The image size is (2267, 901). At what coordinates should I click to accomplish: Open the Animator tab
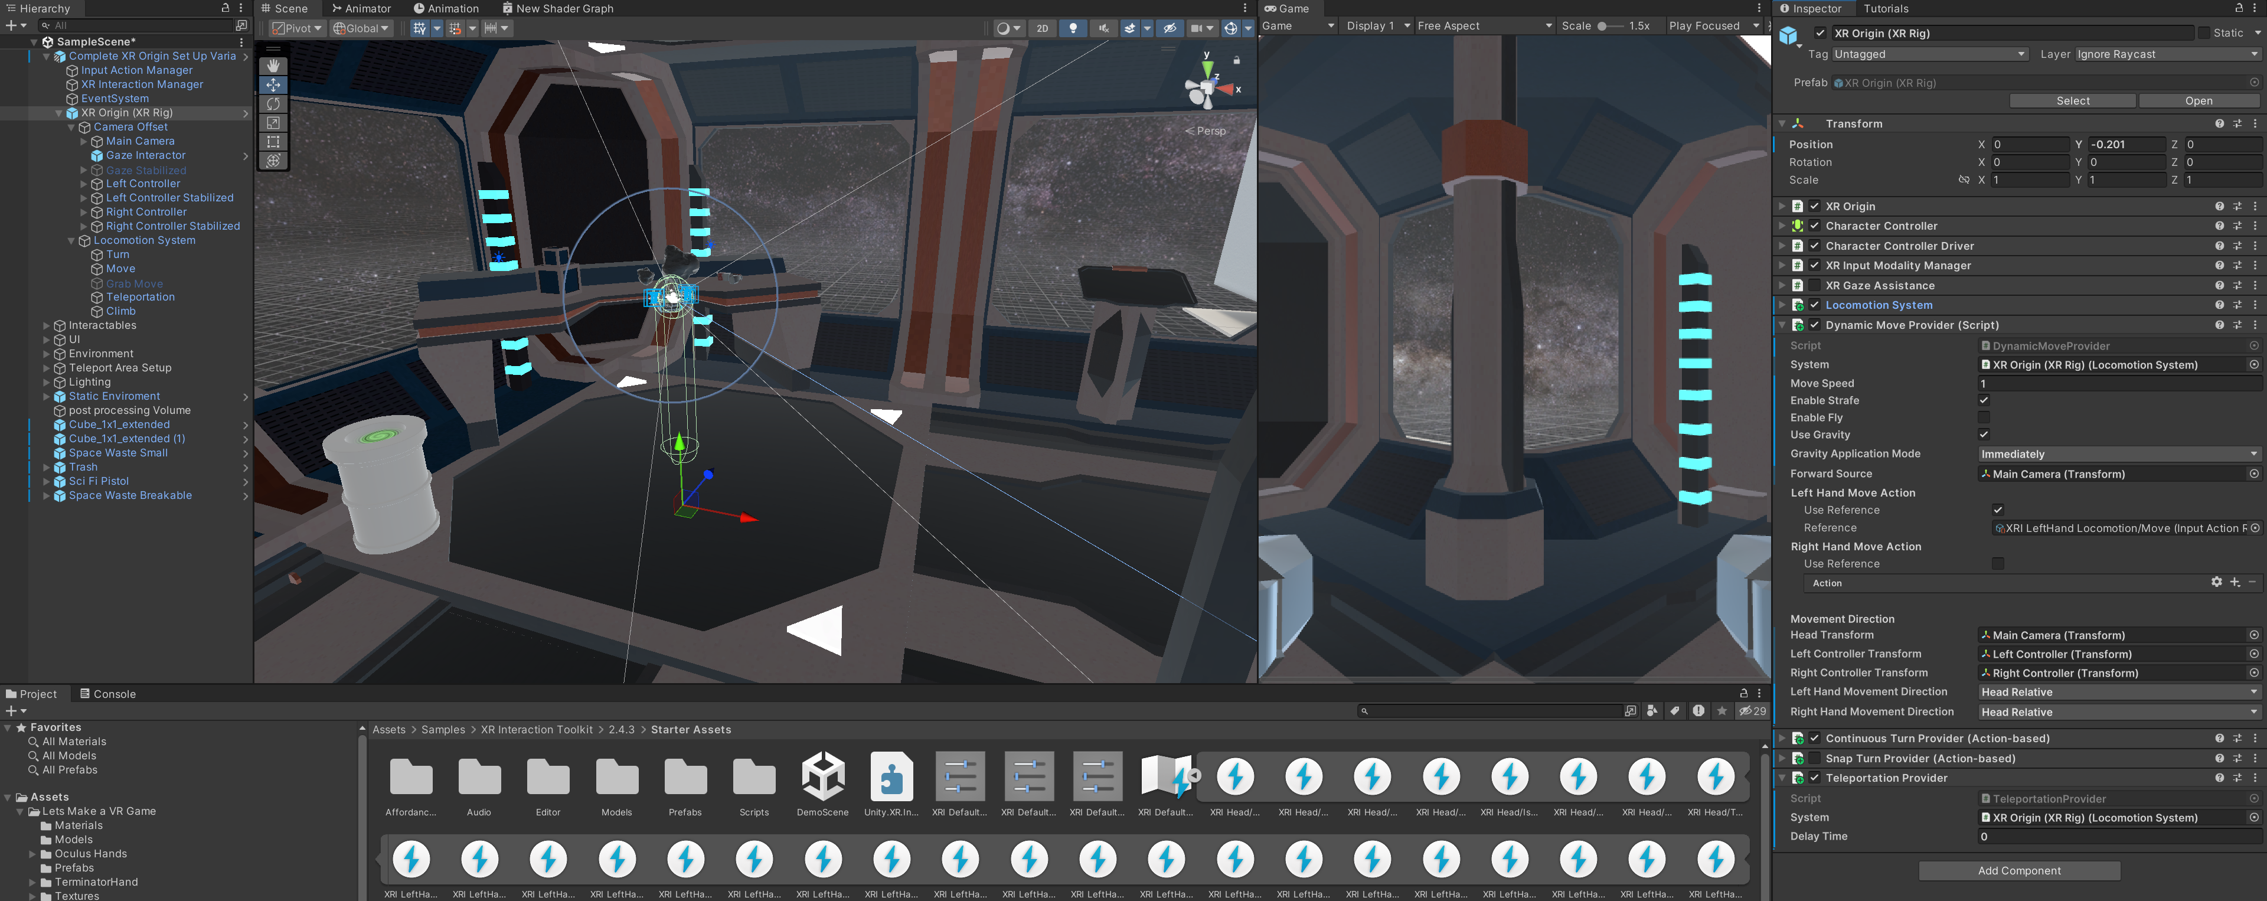(361, 9)
